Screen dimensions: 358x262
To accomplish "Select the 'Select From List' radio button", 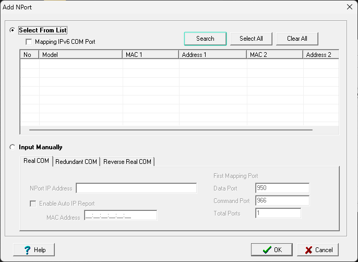I will click(x=12, y=30).
